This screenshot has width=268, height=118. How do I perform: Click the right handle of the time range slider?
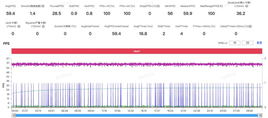260,115
